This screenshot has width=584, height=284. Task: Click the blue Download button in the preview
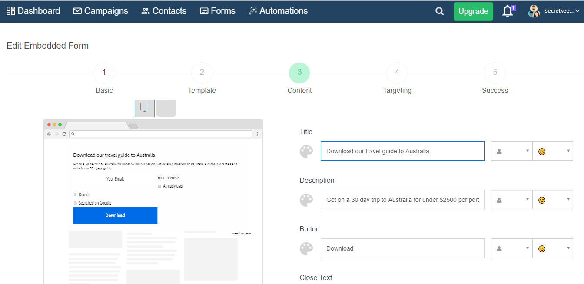click(x=115, y=215)
